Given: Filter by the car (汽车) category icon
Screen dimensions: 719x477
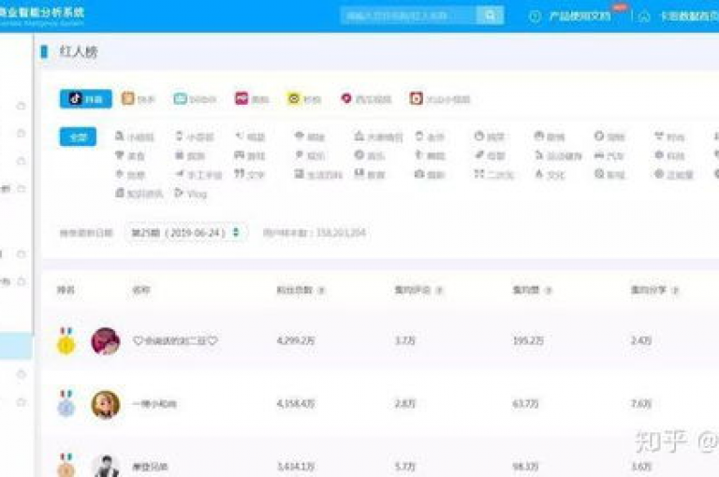Looking at the screenshot, I should pos(599,155).
